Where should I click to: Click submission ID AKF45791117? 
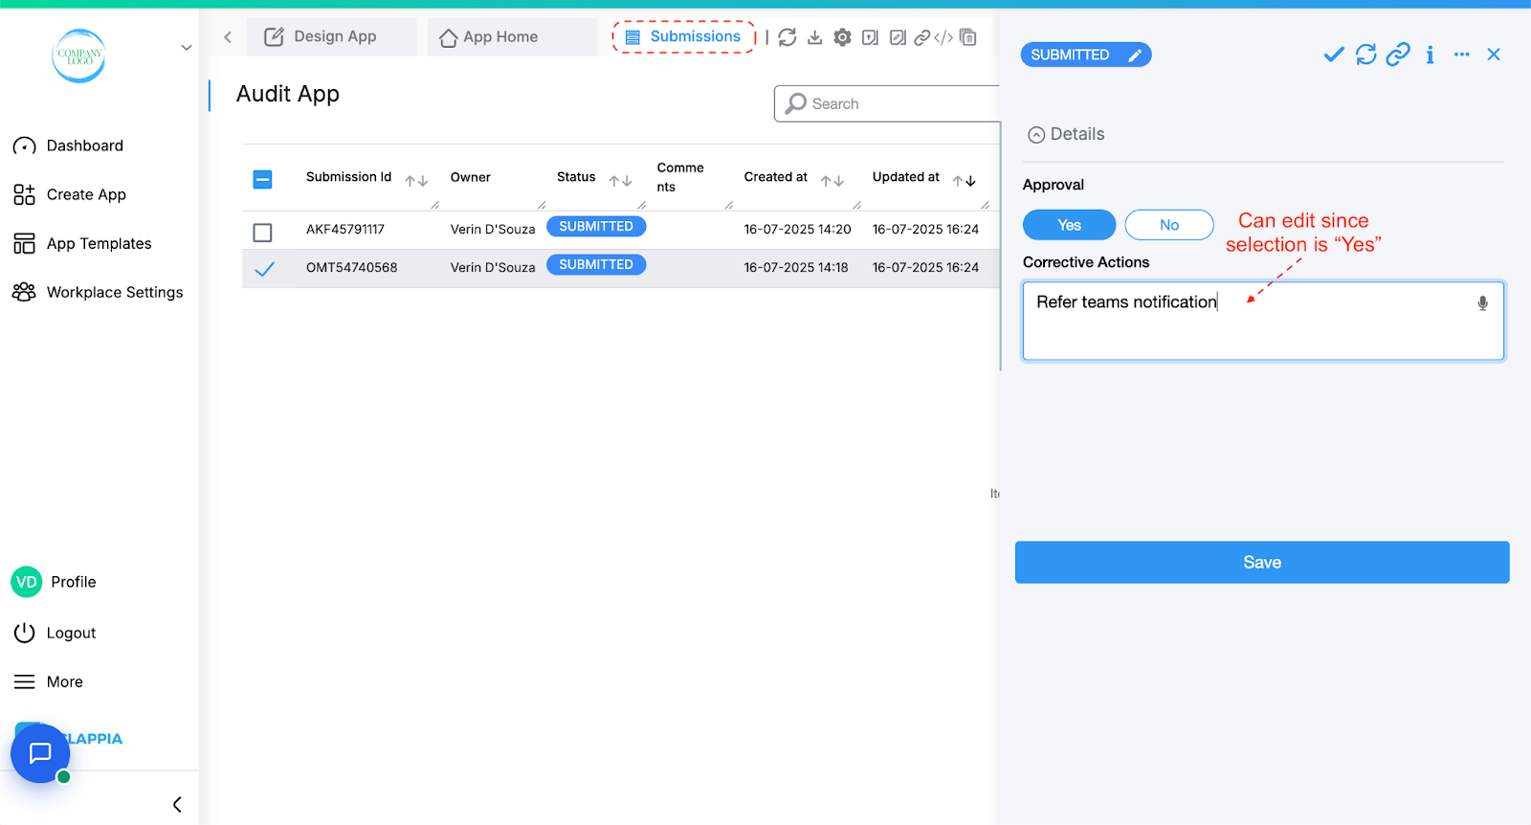pyautogui.click(x=345, y=230)
